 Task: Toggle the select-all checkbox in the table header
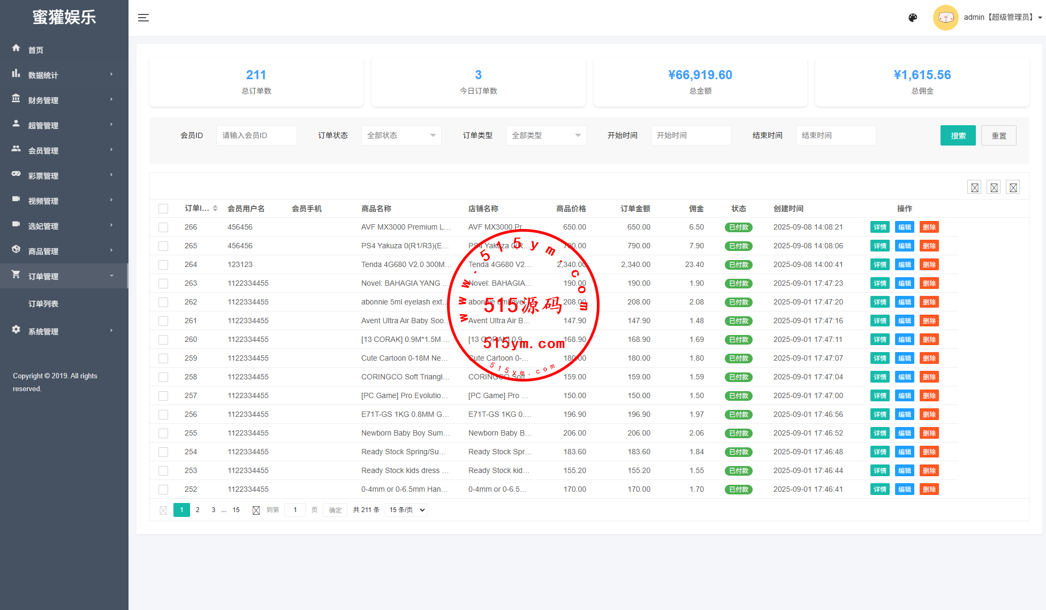point(163,209)
